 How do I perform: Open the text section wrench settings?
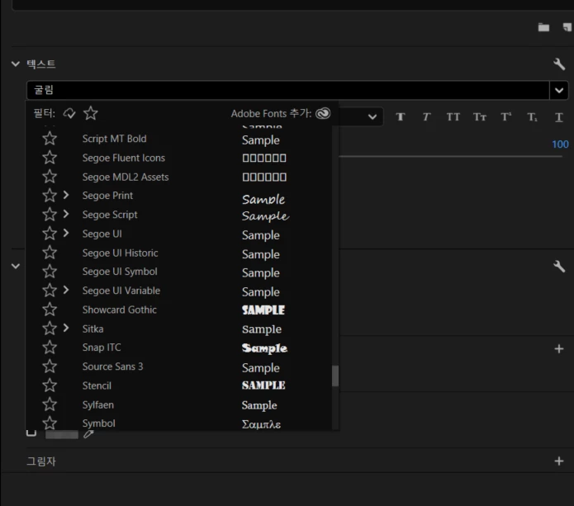(559, 64)
